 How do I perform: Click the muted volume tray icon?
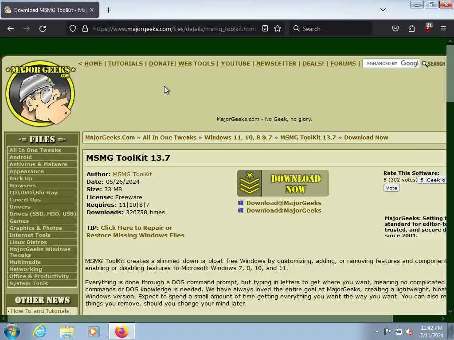pos(410,332)
